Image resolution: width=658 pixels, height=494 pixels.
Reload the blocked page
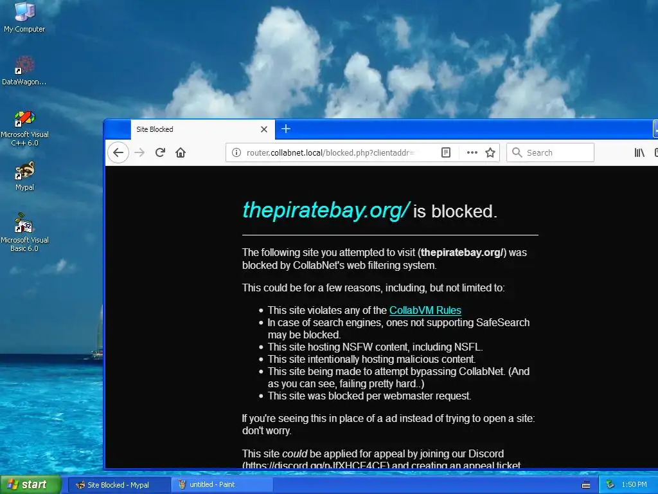(160, 152)
